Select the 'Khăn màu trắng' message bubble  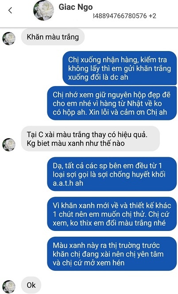[x=53, y=37]
